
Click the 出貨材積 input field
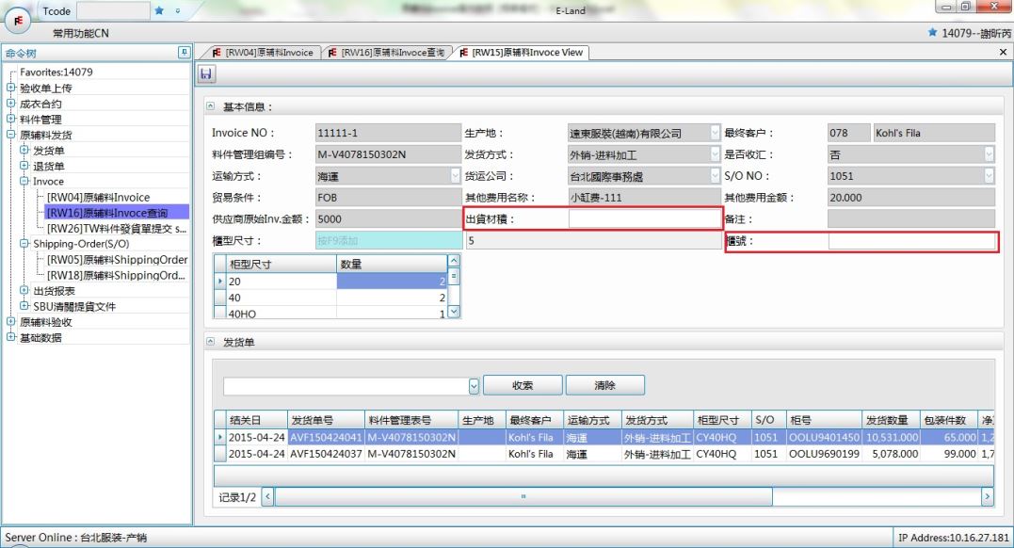(644, 218)
